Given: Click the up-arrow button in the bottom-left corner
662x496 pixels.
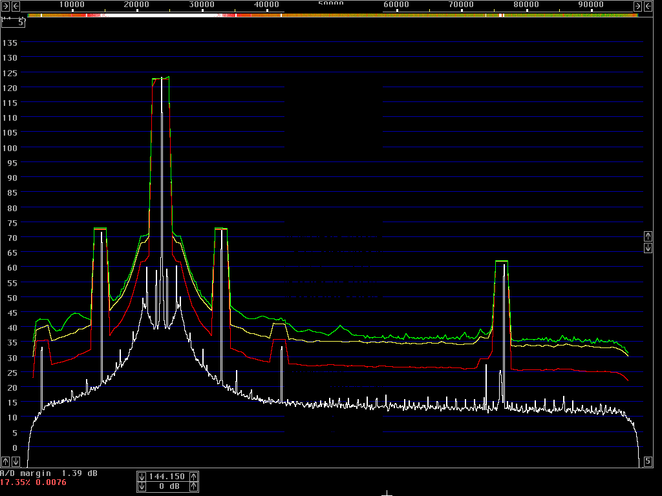Looking at the screenshot, I should point(5,461).
